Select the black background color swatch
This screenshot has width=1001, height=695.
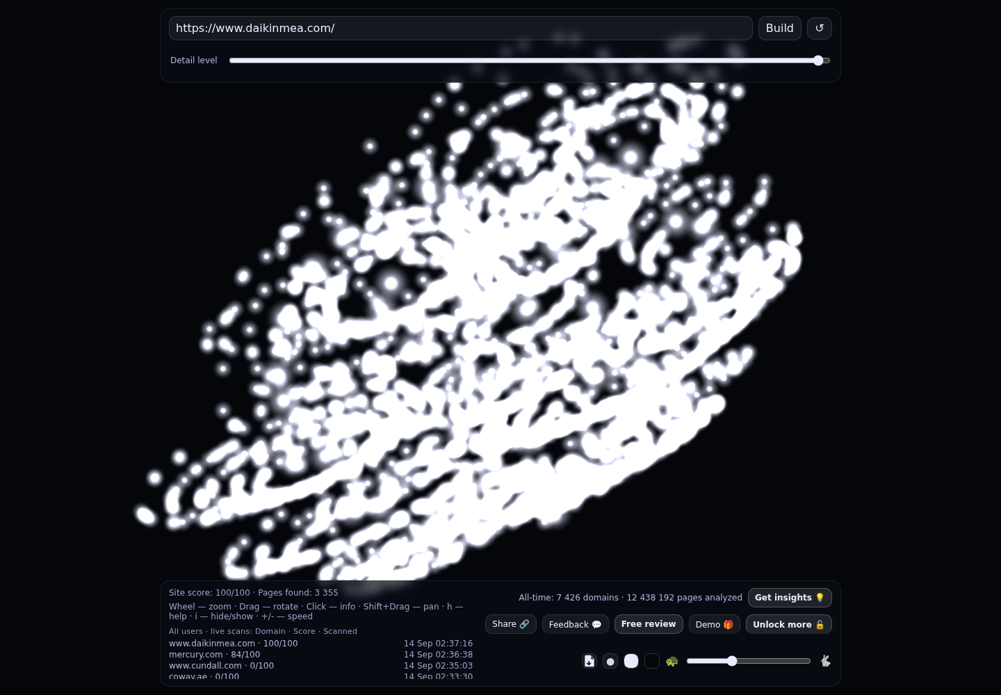pyautogui.click(x=652, y=661)
